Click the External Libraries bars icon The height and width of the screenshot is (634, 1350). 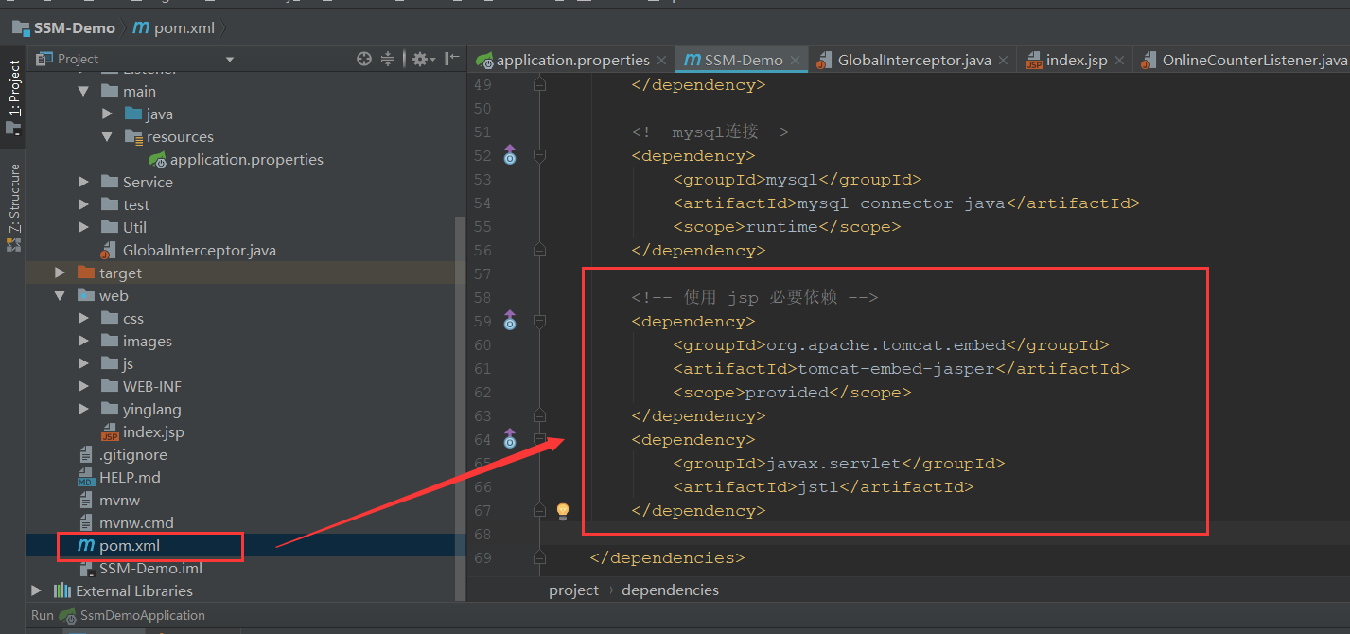point(63,590)
